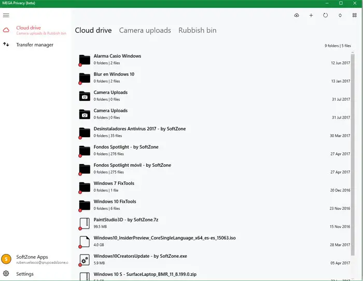
Task: Open the Alarma Casio Windows folder
Action: click(117, 56)
